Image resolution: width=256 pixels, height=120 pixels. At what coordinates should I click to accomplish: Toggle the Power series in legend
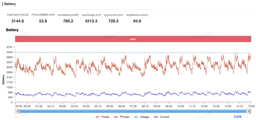pyautogui.click(x=102, y=117)
